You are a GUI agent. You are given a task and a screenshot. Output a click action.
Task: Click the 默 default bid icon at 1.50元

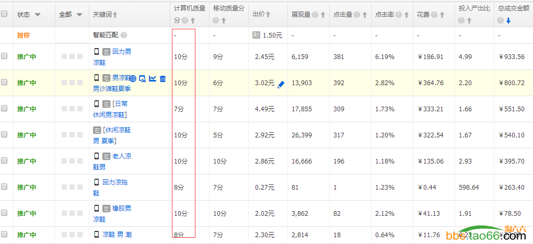click(256, 35)
